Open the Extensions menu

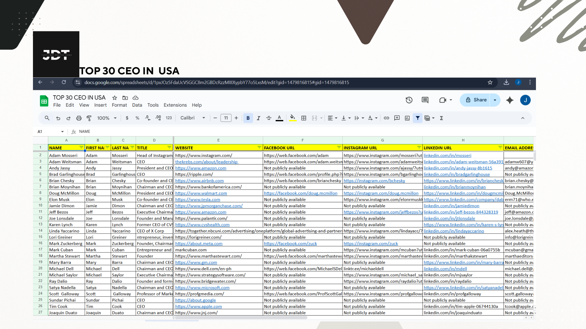[x=175, y=105]
